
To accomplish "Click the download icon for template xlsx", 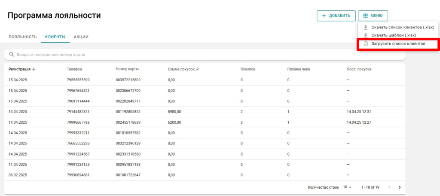I will point(366,35).
